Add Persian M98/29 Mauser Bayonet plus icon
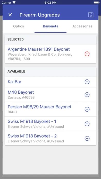 [x=87, y=109]
